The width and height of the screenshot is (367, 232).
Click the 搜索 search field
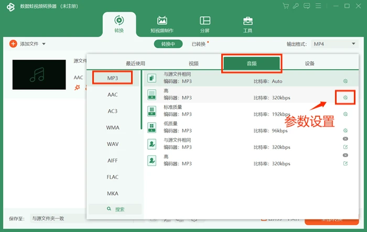[115, 209]
